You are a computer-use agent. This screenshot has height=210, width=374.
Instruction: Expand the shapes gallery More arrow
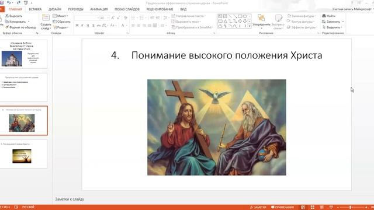coord(250,26)
